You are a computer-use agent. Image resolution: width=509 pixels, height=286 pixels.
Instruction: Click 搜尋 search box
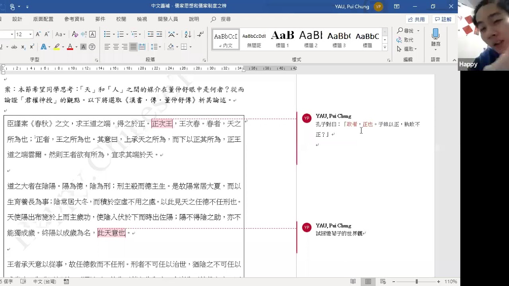pyautogui.click(x=221, y=19)
